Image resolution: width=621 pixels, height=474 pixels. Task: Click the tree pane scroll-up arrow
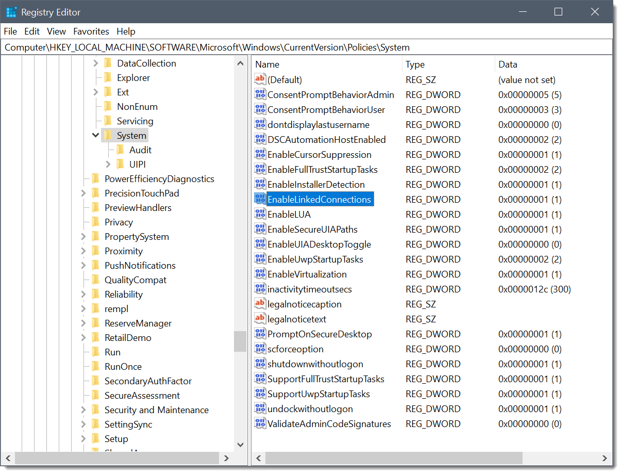coord(240,63)
